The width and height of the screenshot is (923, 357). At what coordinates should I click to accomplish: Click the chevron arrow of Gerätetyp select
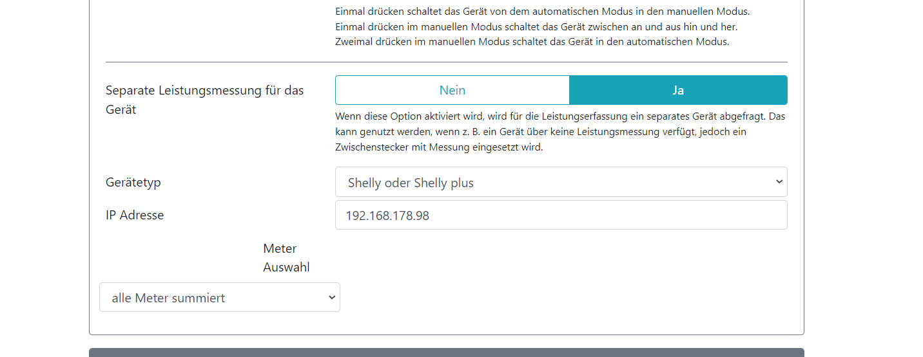(779, 182)
